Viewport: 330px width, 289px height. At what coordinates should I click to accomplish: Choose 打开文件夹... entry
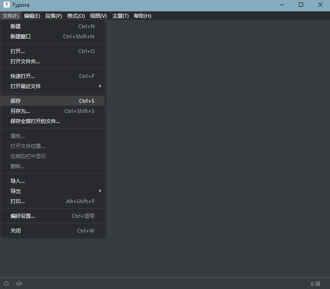tap(52, 62)
